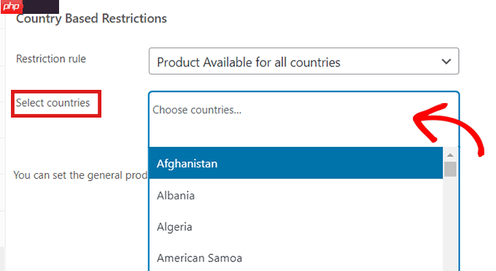496x271 pixels.
Task: Click the Select countries label
Action: (x=53, y=103)
